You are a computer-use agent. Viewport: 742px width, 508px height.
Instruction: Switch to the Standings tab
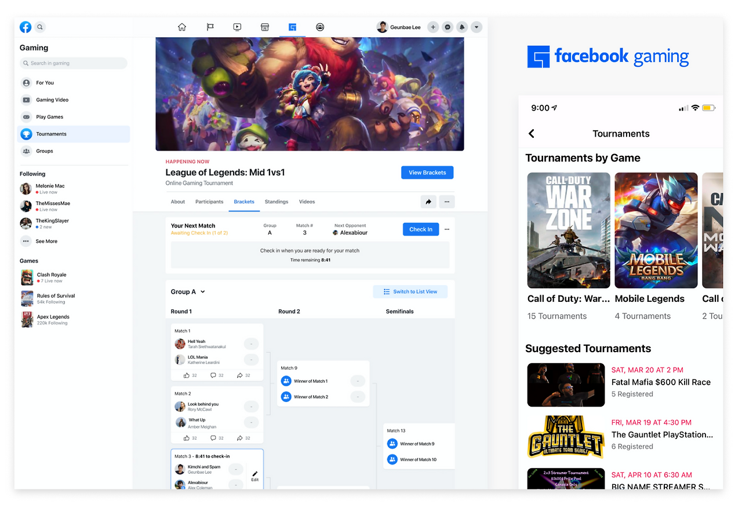(277, 202)
